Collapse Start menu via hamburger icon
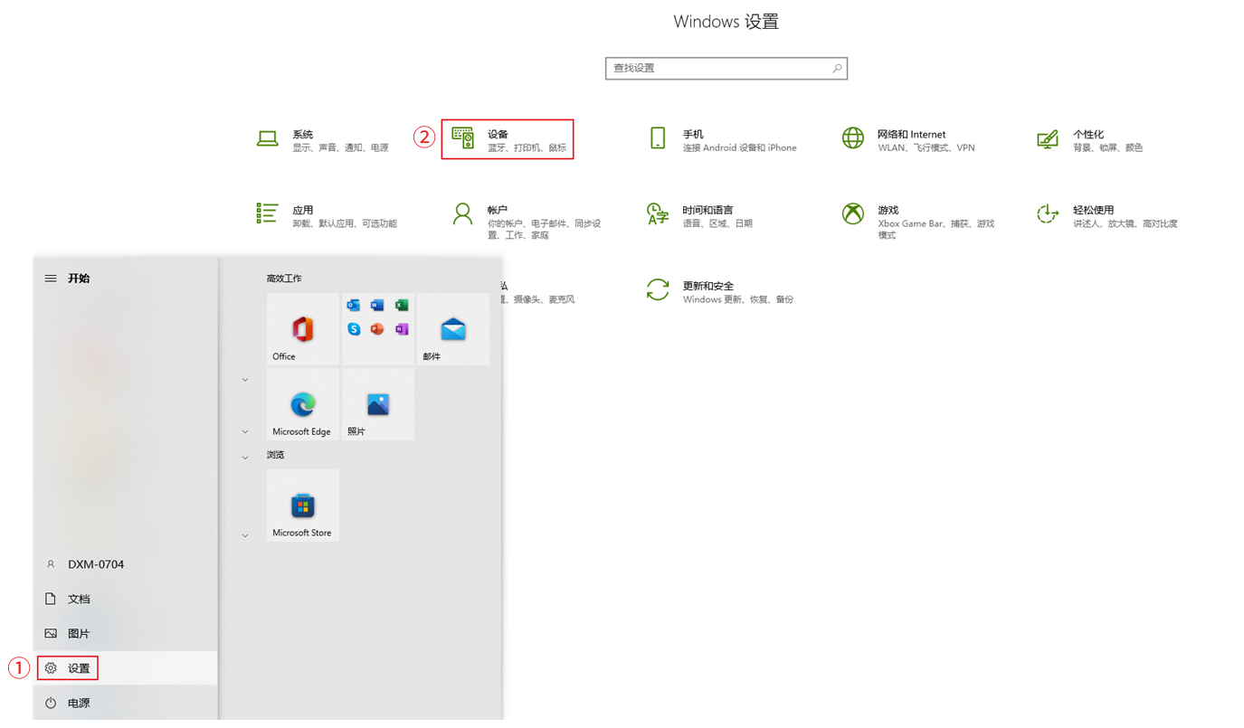The width and height of the screenshot is (1244, 728). 51,279
